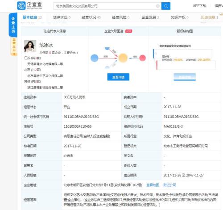Switch to the 法律诉讼 tab

click(62, 17)
